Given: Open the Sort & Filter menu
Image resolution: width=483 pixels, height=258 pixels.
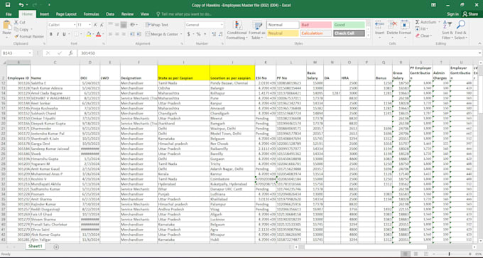Looking at the screenshot, I should pyautogui.click(x=447, y=30).
